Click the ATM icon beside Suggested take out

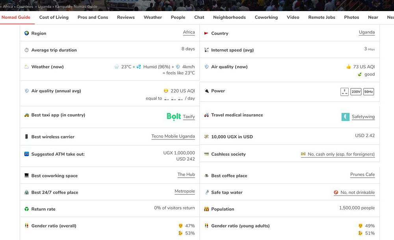pyautogui.click(x=27, y=154)
